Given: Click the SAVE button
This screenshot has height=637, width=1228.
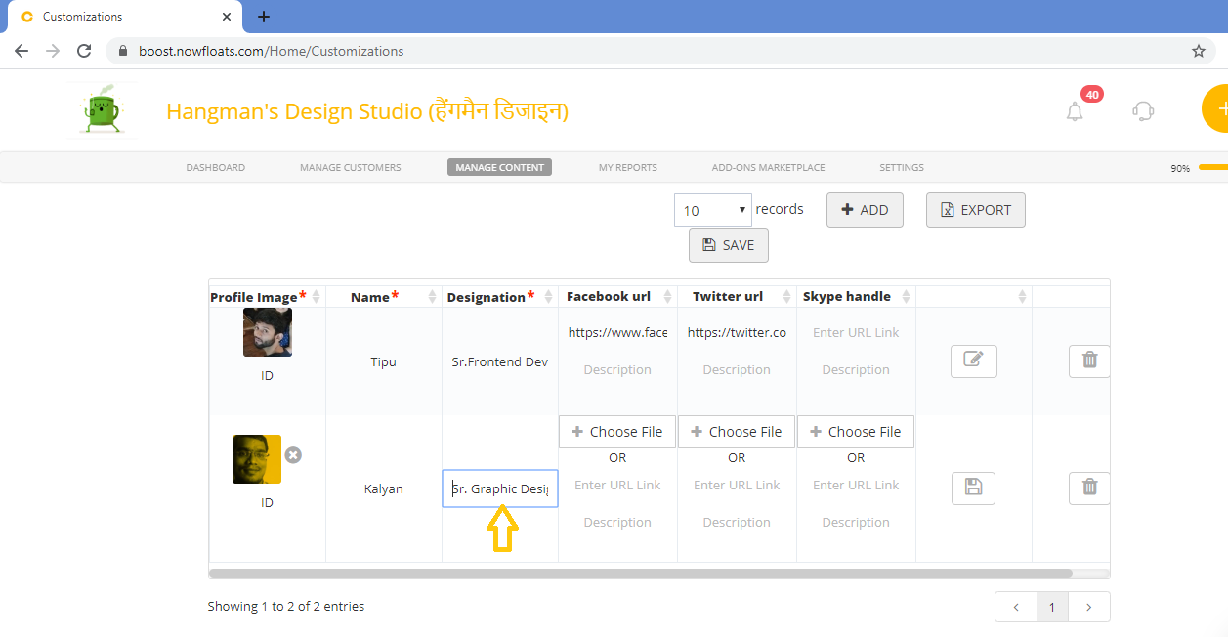Looking at the screenshot, I should 729,245.
